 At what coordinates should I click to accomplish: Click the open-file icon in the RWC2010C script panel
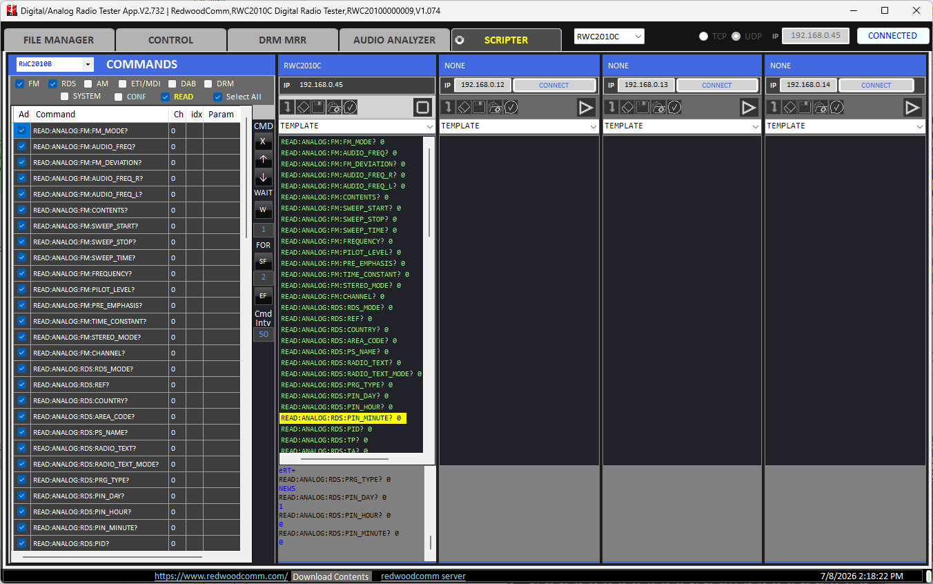[334, 107]
